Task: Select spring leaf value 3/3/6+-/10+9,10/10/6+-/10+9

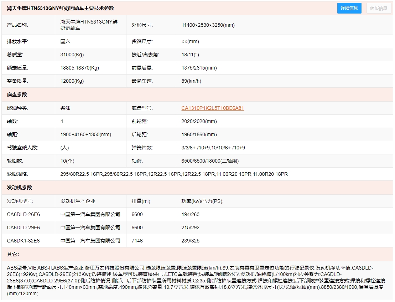Action: [x=213, y=148]
